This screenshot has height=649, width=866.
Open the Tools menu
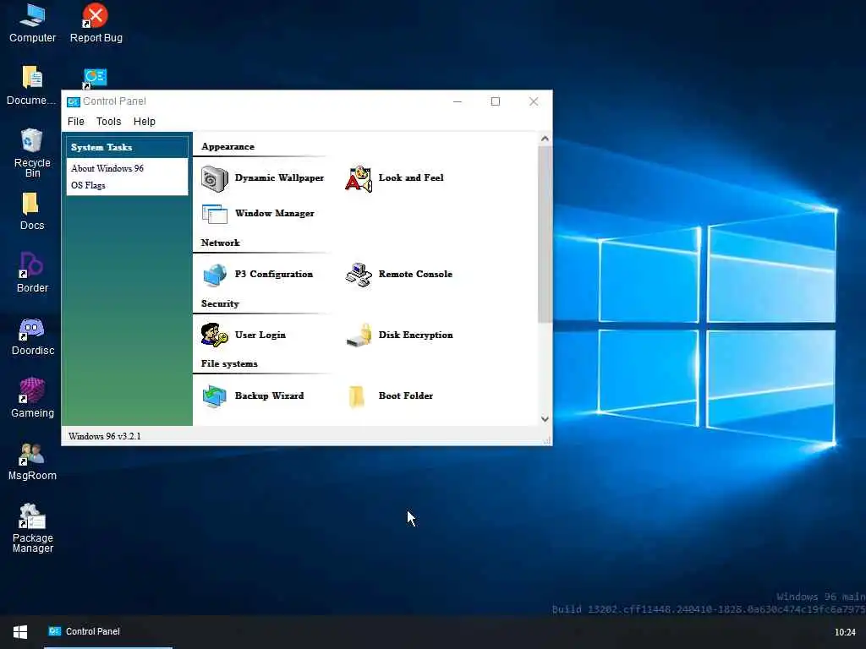coord(108,122)
